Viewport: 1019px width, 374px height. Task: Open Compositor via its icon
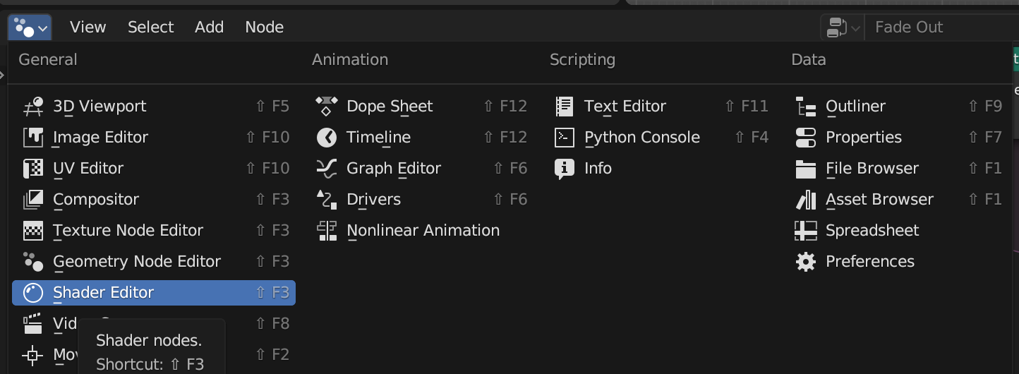(x=33, y=200)
